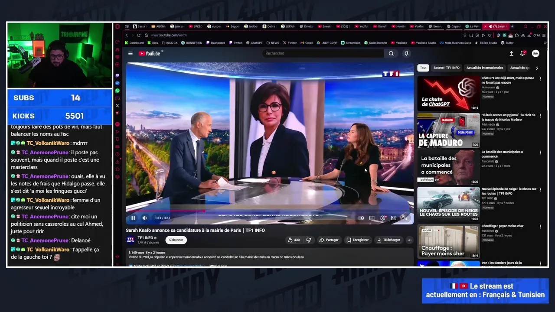Open 'La capture de Maduro' thumbnail

[448, 130]
